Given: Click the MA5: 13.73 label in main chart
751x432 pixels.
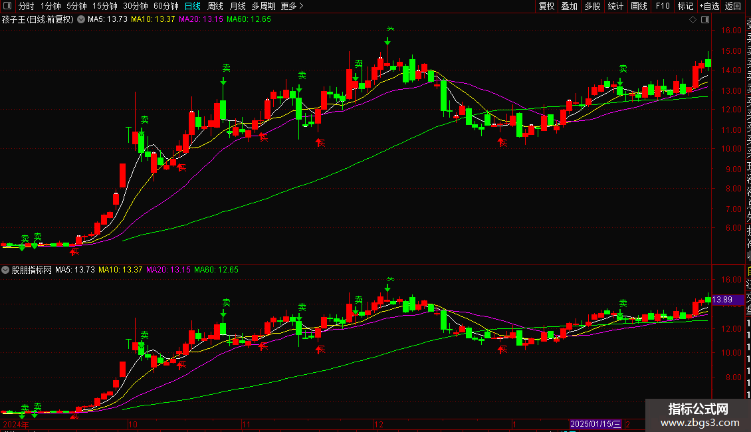Looking at the screenshot, I should (107, 20).
